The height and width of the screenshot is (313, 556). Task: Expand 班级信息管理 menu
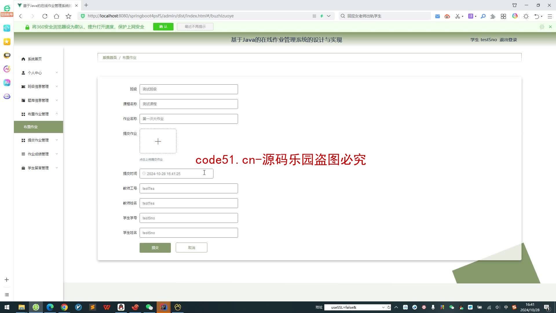39,86
